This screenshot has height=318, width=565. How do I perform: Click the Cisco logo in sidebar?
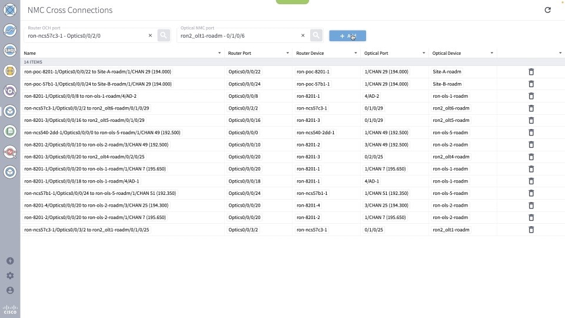[x=10, y=309]
